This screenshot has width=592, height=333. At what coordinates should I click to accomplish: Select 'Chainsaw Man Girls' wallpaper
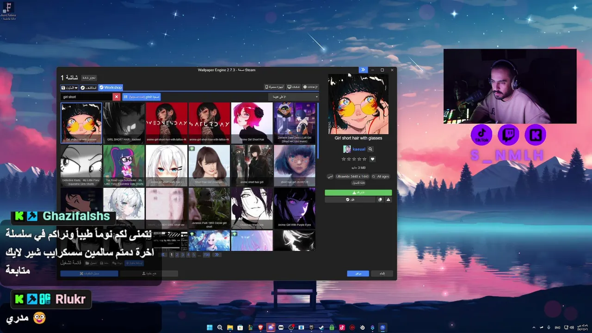point(252,208)
